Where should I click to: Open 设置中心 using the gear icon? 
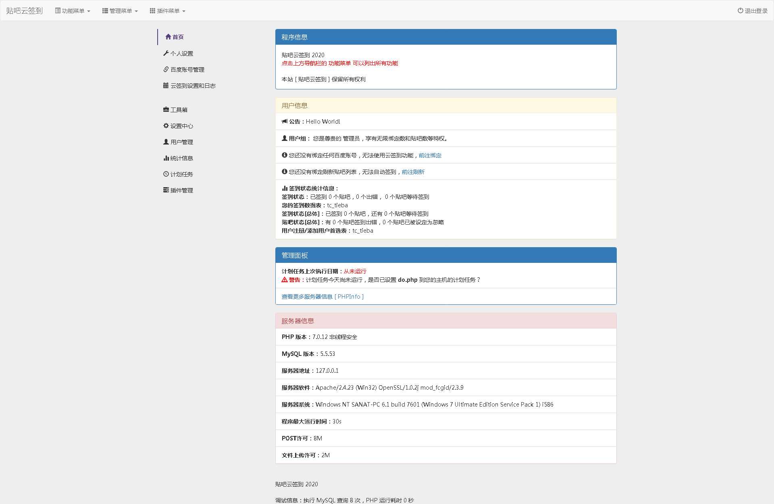(x=166, y=126)
